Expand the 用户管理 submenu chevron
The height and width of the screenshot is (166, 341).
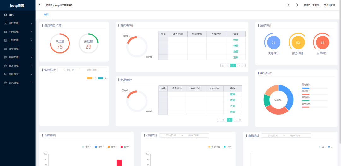pyautogui.click(x=32, y=23)
